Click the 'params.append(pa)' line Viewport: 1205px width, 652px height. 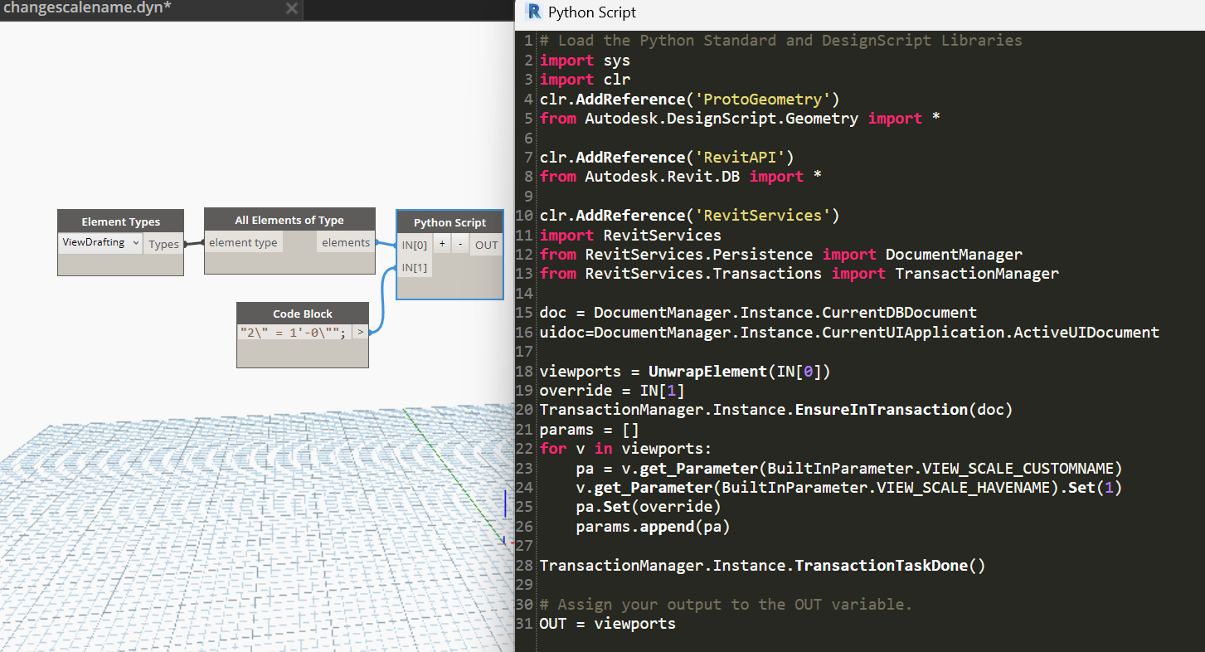(653, 527)
